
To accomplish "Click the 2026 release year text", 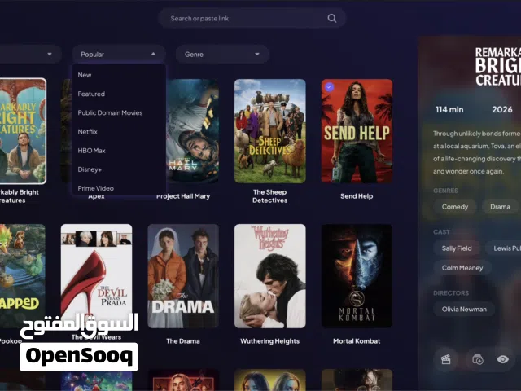I will point(501,110).
